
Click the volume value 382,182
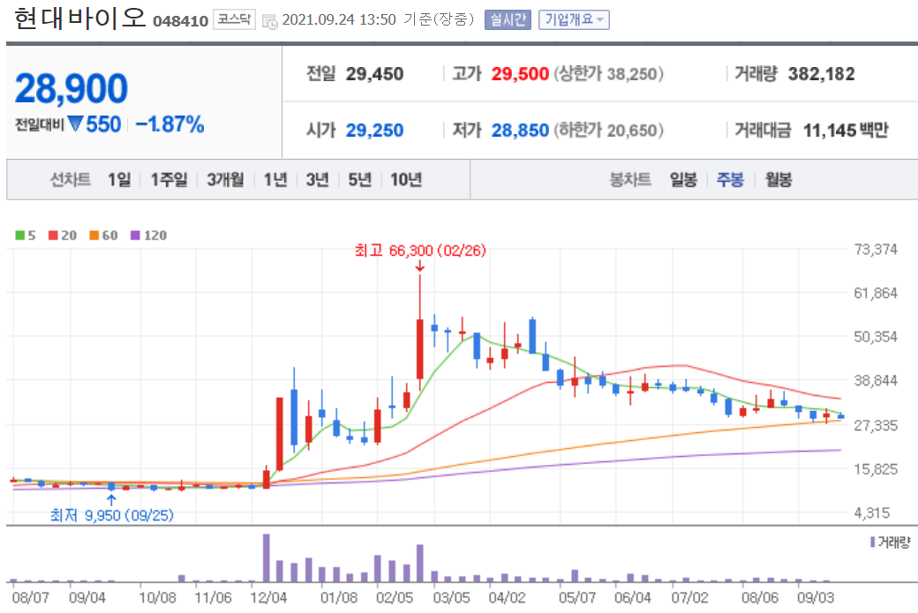[x=822, y=74]
